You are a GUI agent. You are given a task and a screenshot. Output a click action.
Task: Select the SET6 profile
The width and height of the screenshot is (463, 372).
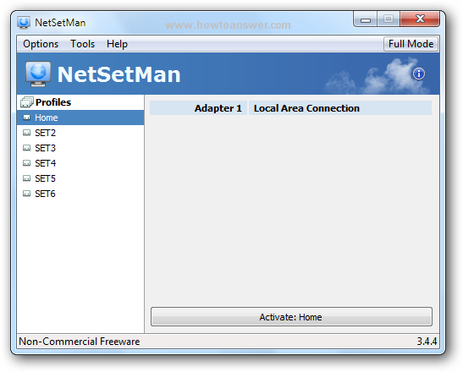[x=80, y=194]
